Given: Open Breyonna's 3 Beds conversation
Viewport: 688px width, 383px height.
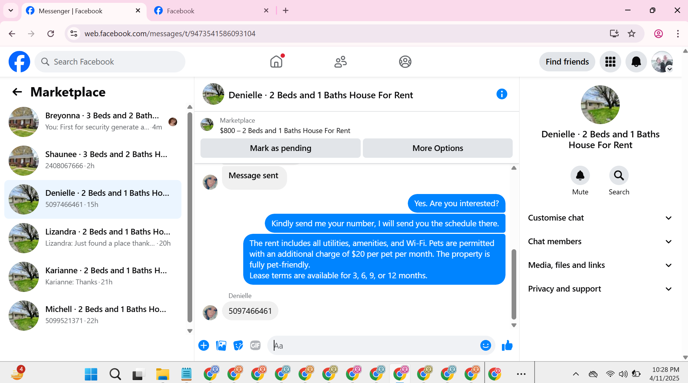Looking at the screenshot, I should tap(93, 122).
